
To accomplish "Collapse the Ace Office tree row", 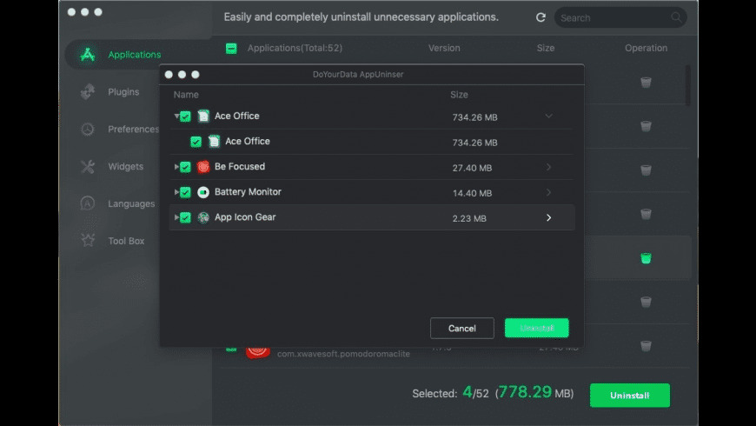I will pos(176,116).
